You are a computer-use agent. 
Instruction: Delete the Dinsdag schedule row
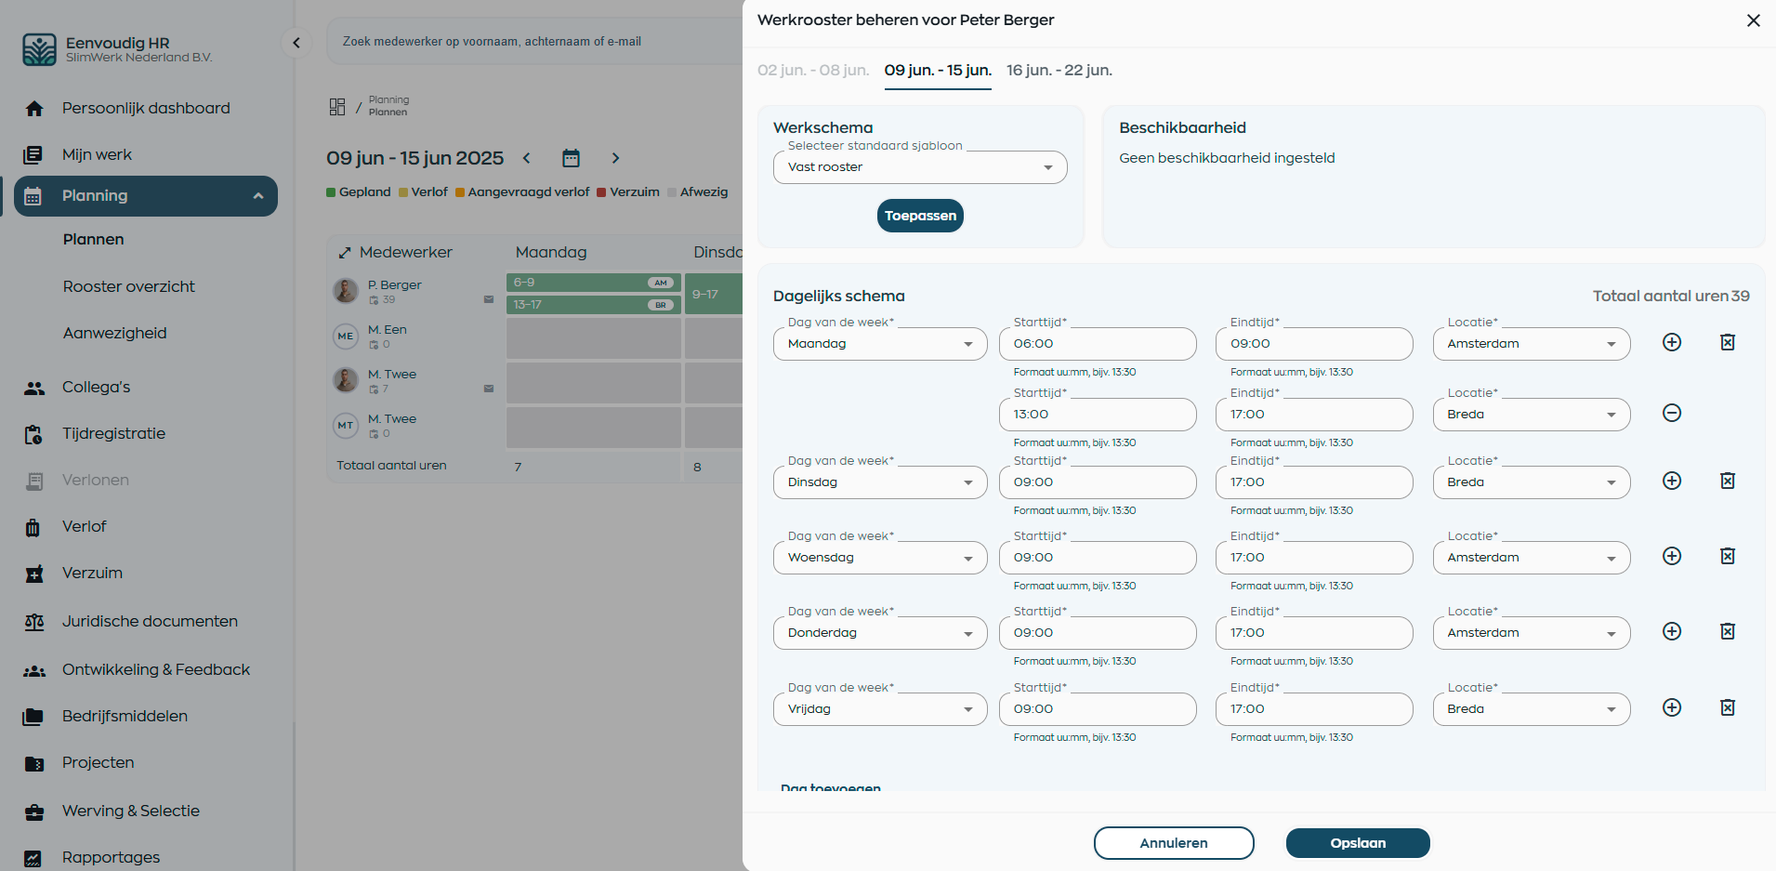pyautogui.click(x=1727, y=482)
